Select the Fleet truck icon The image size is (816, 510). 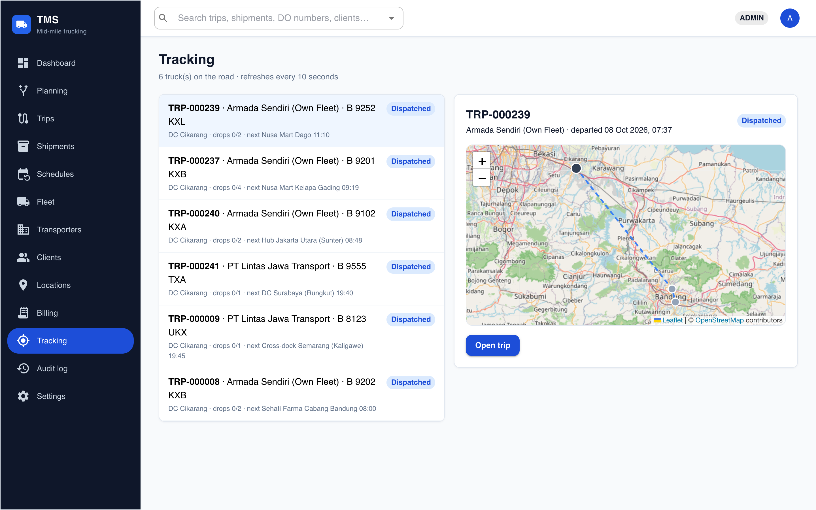tap(23, 202)
